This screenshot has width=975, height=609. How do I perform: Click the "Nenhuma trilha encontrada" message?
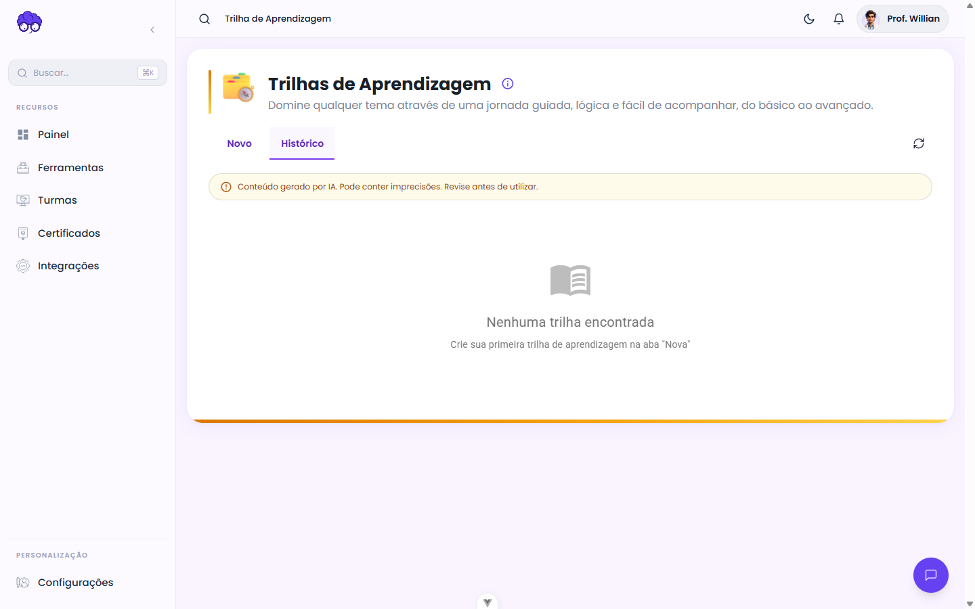[570, 322]
